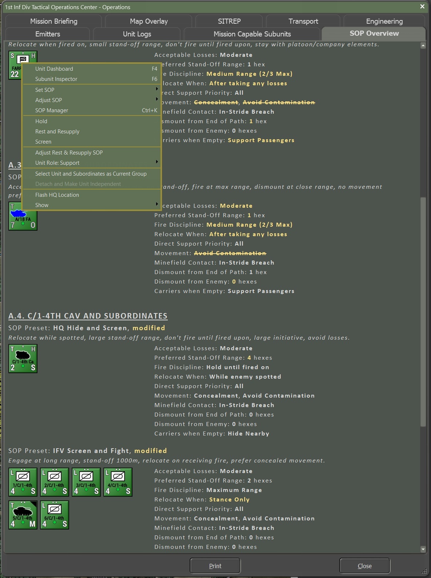This screenshot has height=578, width=431.
Task: Expand the Adjust SOP submenu
Action: [92, 100]
